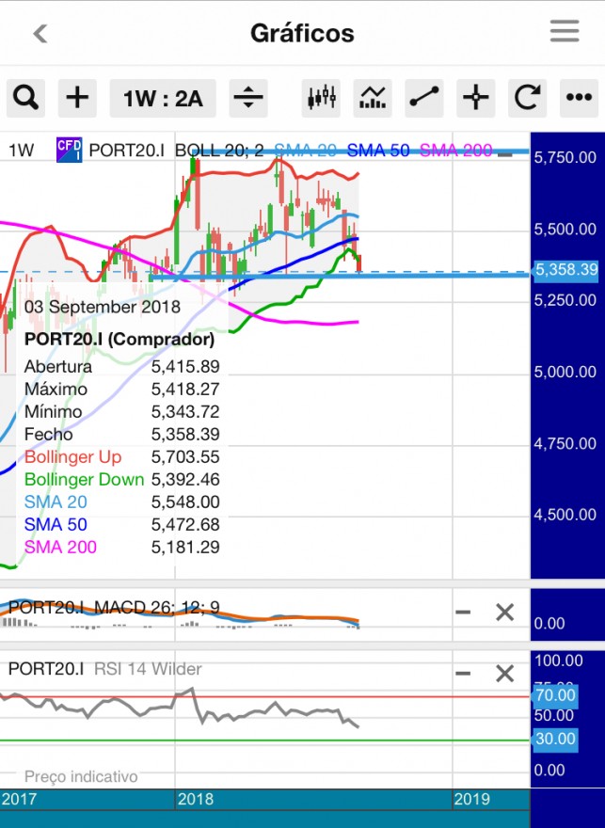Tap the Fecho 5,358.39 row
The image size is (605, 828).
pos(122,435)
